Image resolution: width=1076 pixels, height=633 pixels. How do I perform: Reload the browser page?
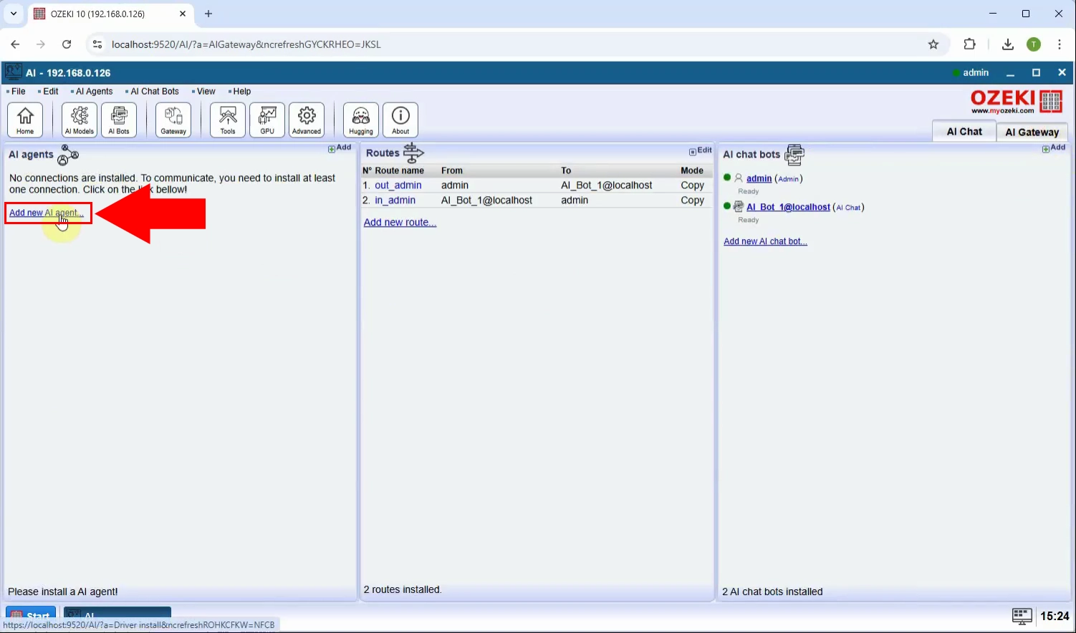pyautogui.click(x=67, y=44)
